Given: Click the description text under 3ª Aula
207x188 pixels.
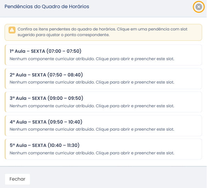Looking at the screenshot, I should coord(92,106).
